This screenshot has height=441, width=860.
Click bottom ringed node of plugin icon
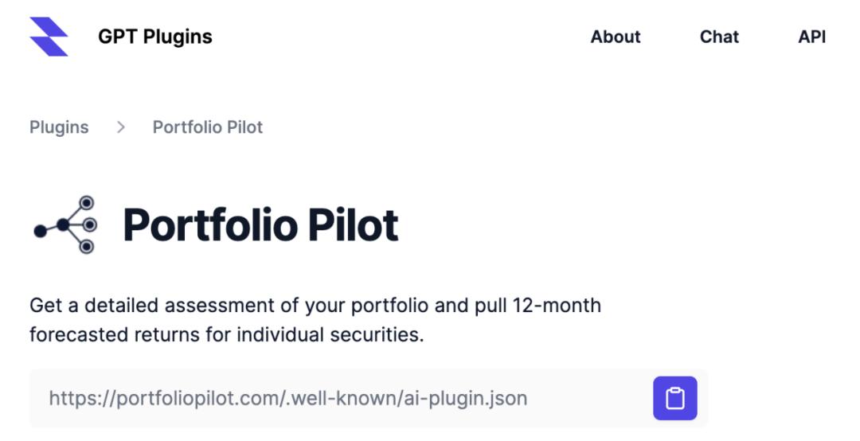coord(87,247)
